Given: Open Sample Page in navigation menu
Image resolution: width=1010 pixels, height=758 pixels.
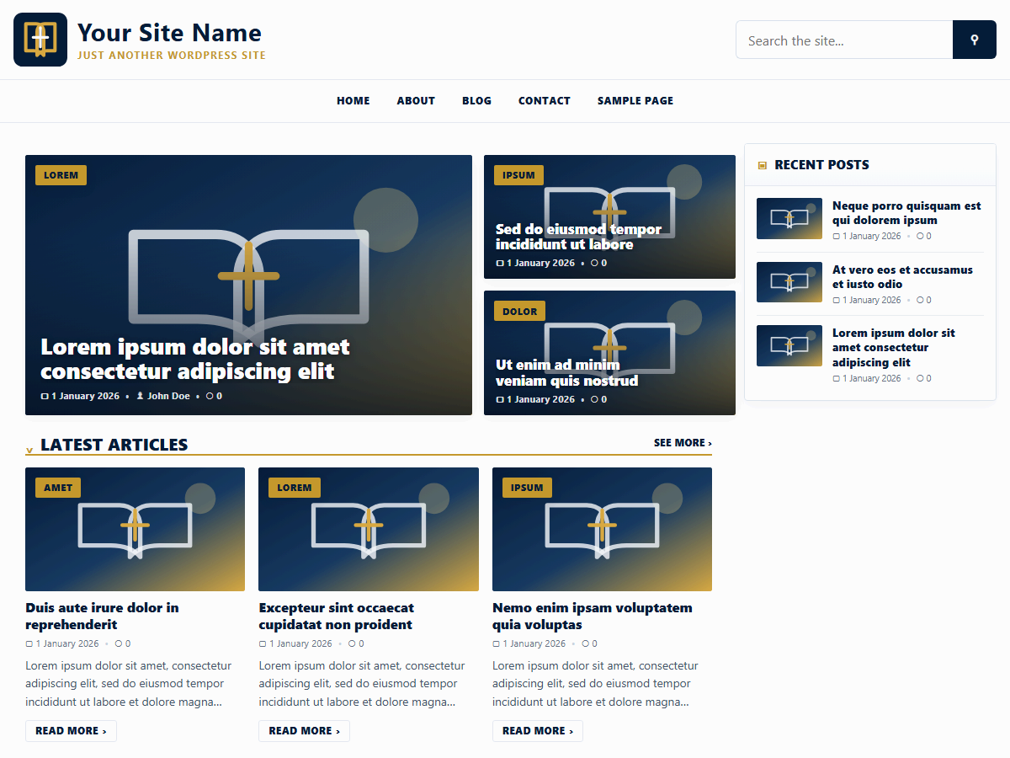Looking at the screenshot, I should pos(635,101).
